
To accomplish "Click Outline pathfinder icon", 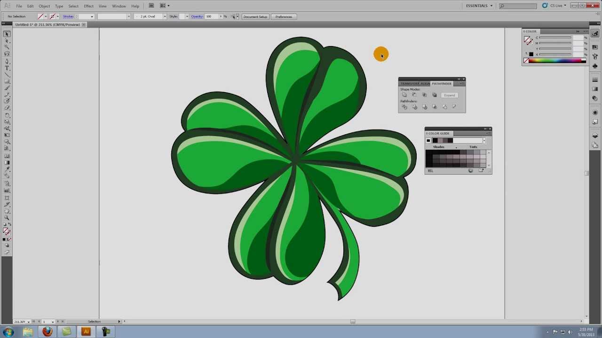I will 444,107.
